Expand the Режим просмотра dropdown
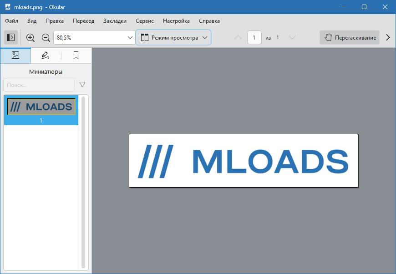396x274 pixels. pos(173,37)
